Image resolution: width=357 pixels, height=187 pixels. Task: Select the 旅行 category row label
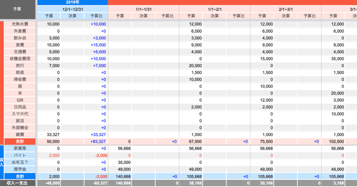(20, 66)
